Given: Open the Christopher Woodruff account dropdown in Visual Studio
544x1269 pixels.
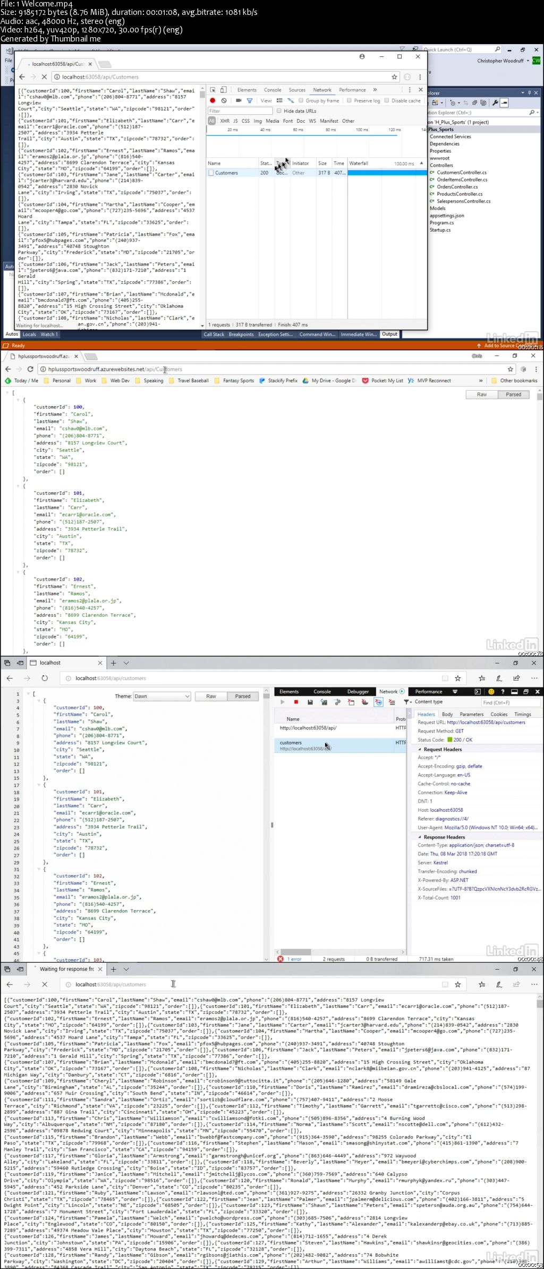Looking at the screenshot, I should pyautogui.click(x=528, y=61).
